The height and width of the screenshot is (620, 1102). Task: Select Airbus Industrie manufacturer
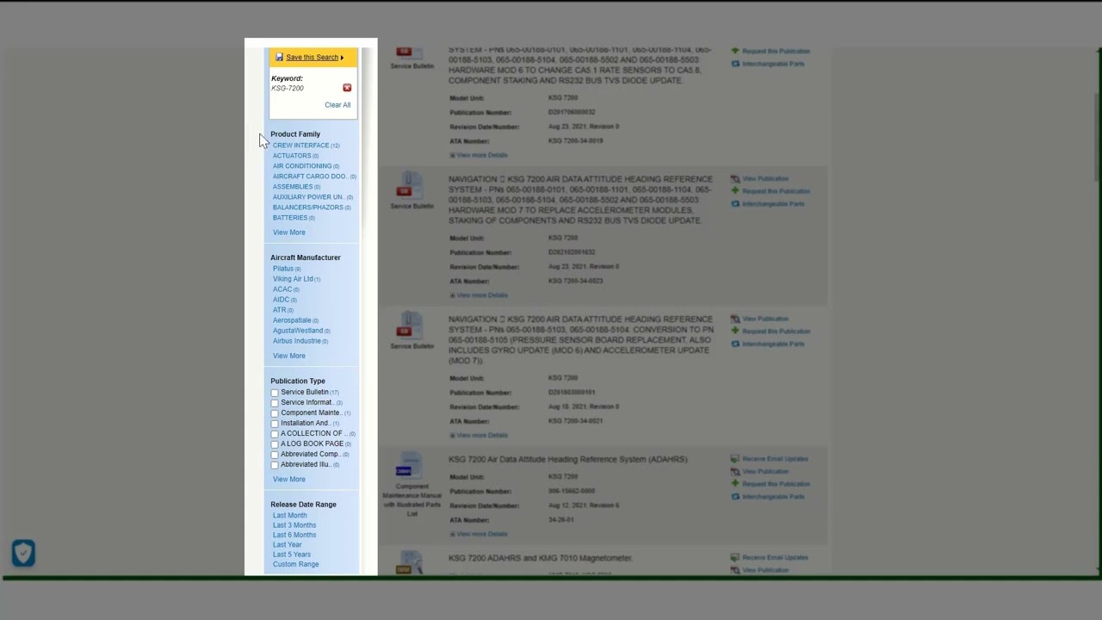point(297,341)
